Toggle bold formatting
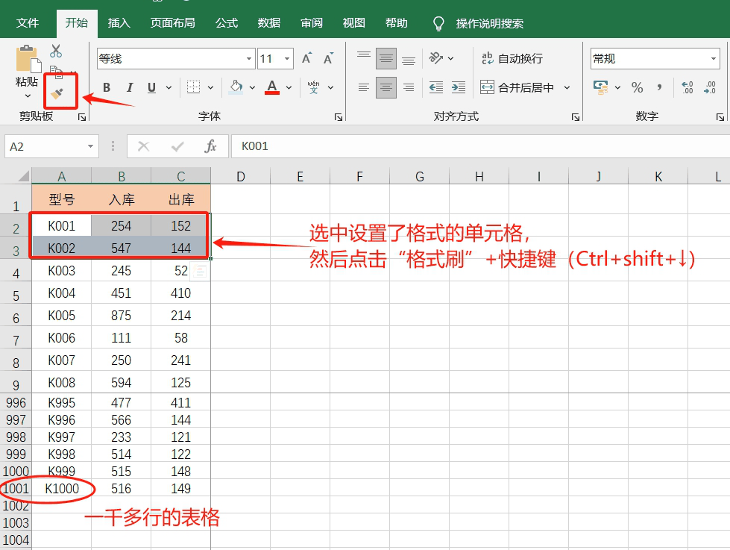This screenshot has width=730, height=550. pyautogui.click(x=106, y=87)
